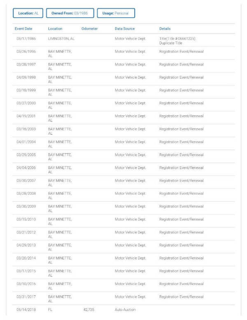This screenshot has width=247, height=320.
Task: Click the Odometer column header
Action: tap(90, 29)
